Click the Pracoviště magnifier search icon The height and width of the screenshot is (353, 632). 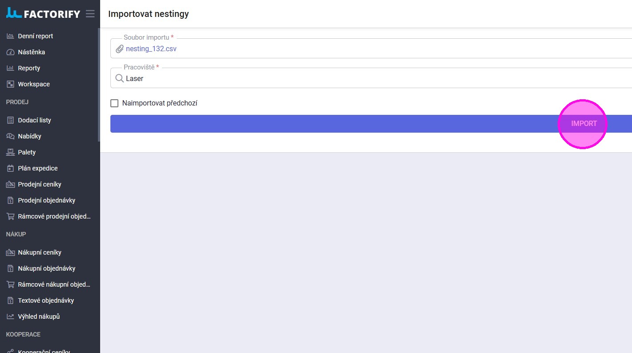pyautogui.click(x=119, y=78)
